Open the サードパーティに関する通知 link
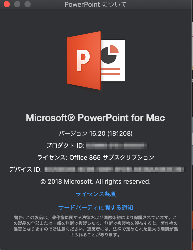The image size is (193, 250). pyautogui.click(x=96, y=207)
